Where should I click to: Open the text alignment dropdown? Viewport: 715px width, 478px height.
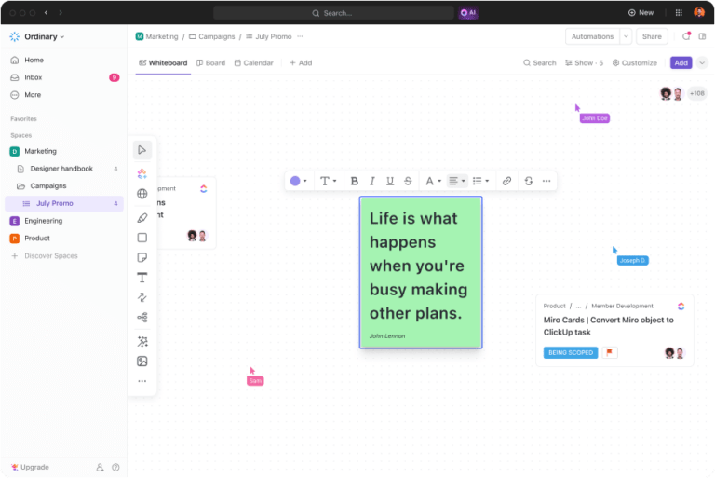(x=457, y=181)
